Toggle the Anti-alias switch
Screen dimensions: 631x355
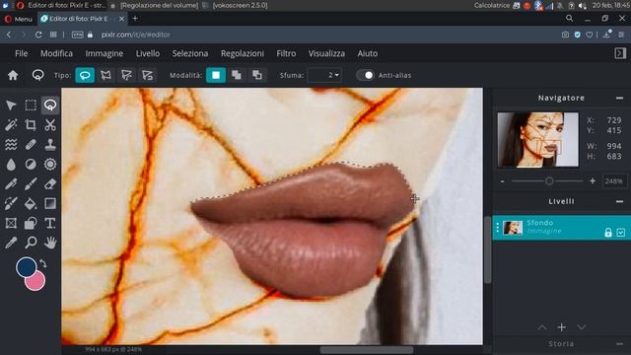click(x=366, y=75)
